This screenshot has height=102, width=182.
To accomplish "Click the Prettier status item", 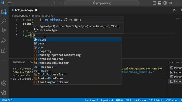I will [172, 100].
